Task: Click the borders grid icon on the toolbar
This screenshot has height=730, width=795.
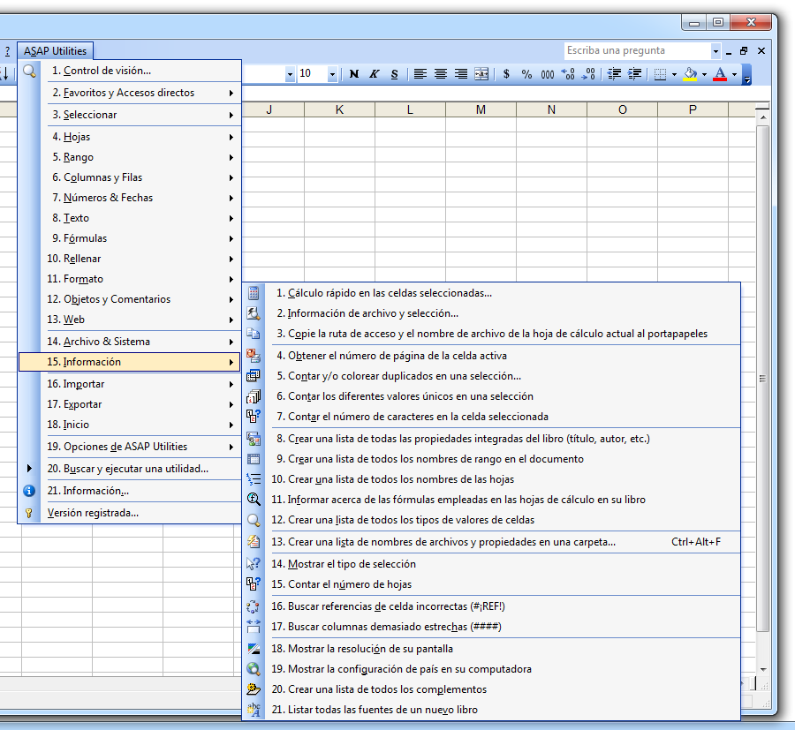Action: point(660,74)
